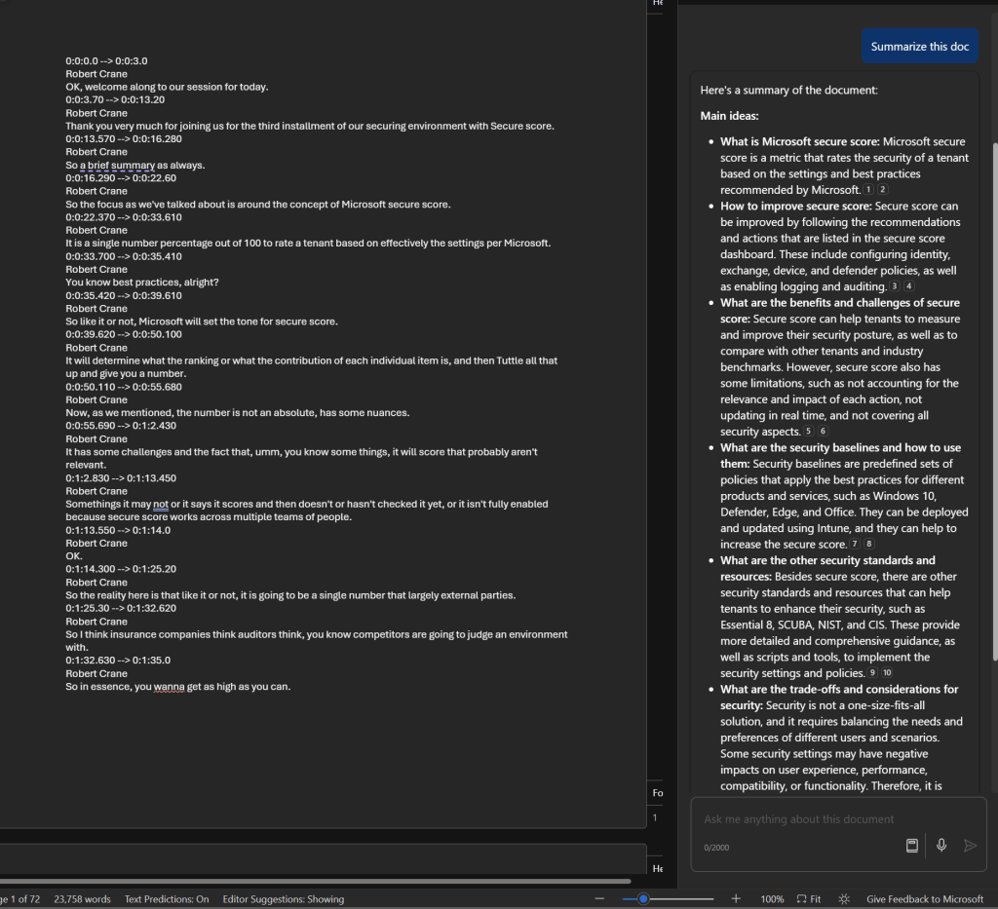The width and height of the screenshot is (998, 909).
Task: Open citation reference 5 footnote
Action: point(808,432)
